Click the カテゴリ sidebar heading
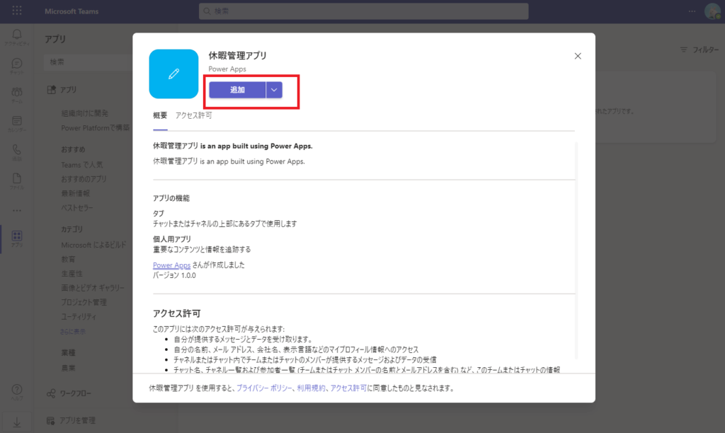This screenshot has width=725, height=433. point(72,229)
